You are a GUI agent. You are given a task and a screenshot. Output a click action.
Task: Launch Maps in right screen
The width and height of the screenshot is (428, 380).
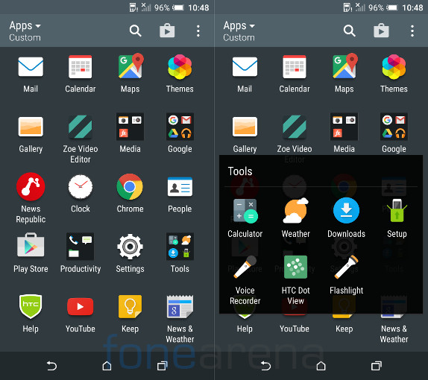click(344, 66)
